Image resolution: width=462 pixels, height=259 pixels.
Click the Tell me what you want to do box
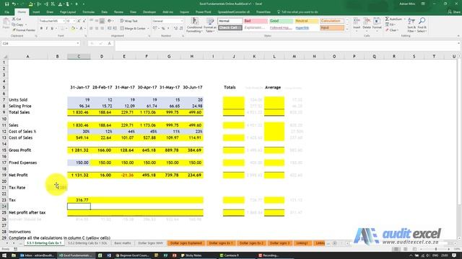[x=297, y=12]
